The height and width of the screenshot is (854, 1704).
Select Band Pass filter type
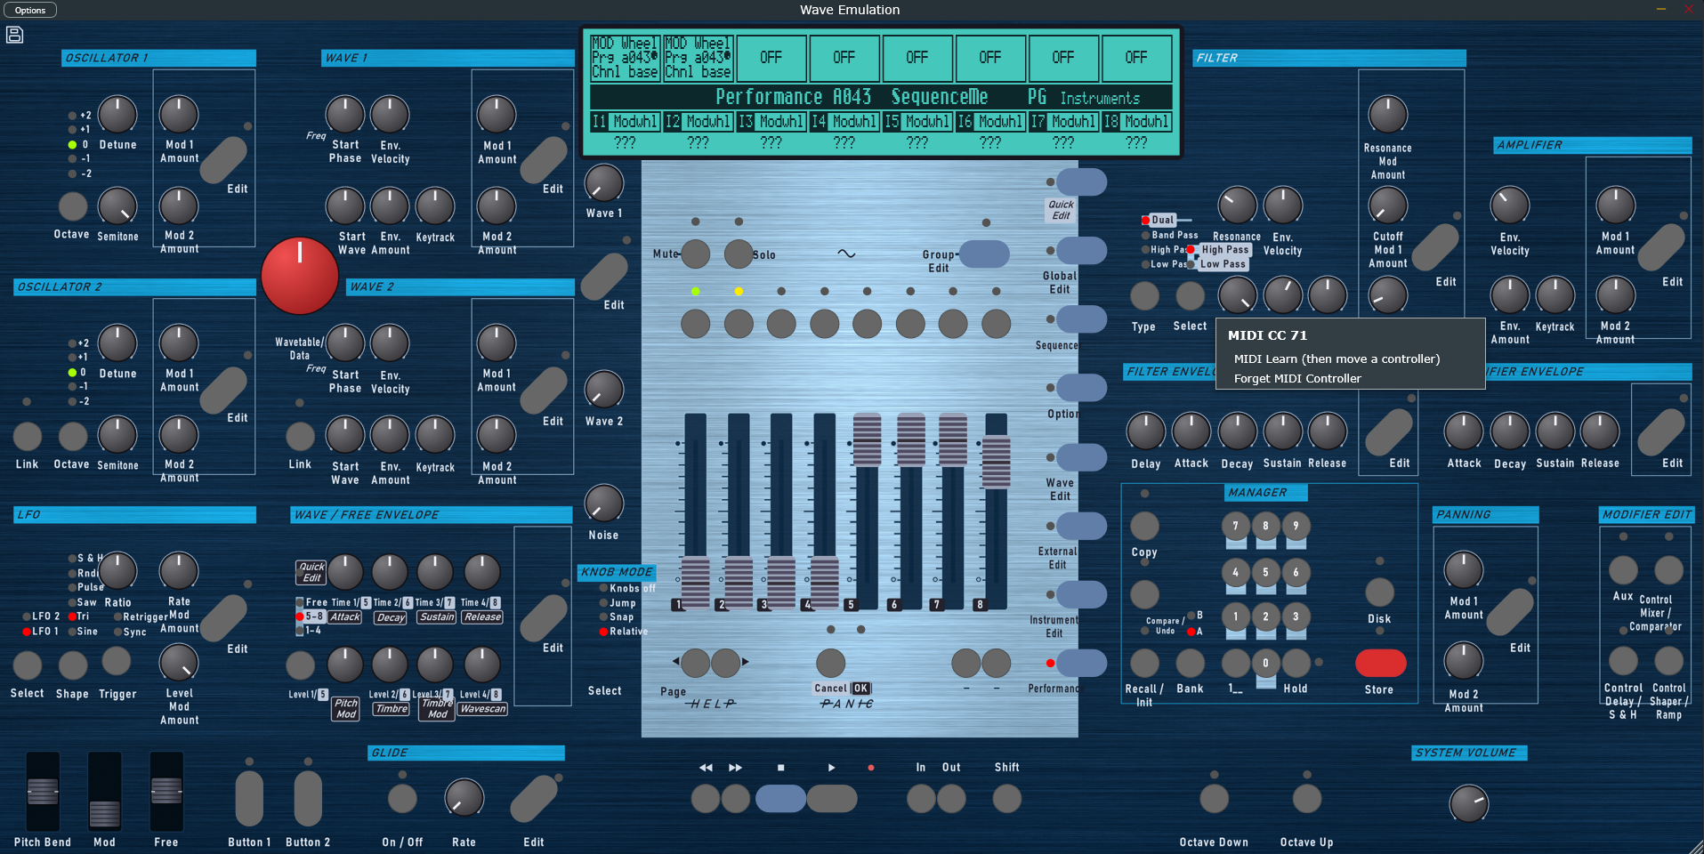pyautogui.click(x=1146, y=236)
